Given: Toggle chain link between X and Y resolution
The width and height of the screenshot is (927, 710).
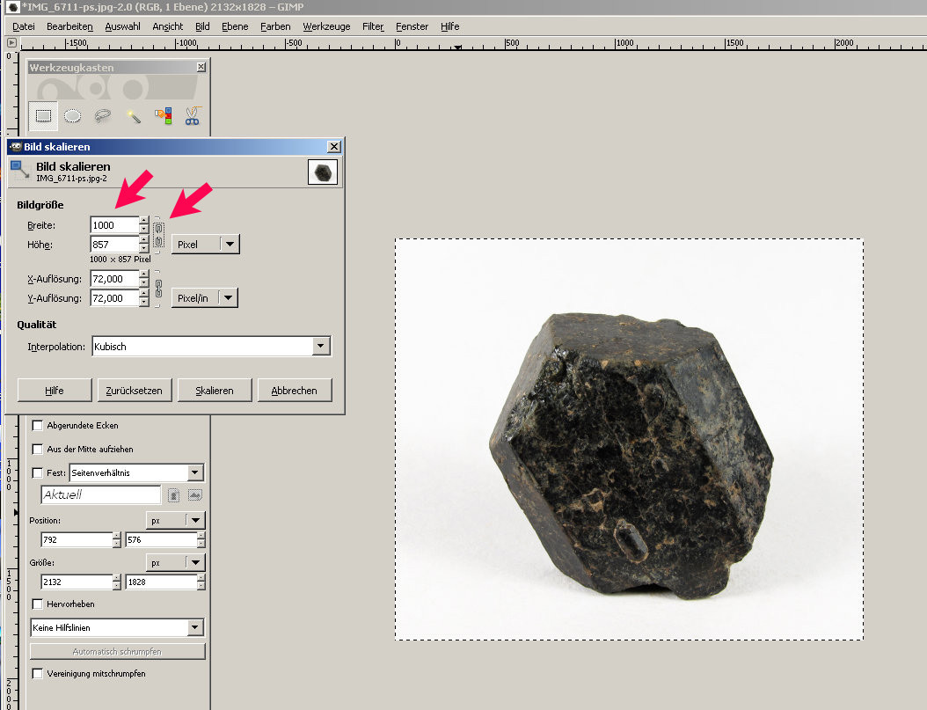Looking at the screenshot, I should coord(158,289).
